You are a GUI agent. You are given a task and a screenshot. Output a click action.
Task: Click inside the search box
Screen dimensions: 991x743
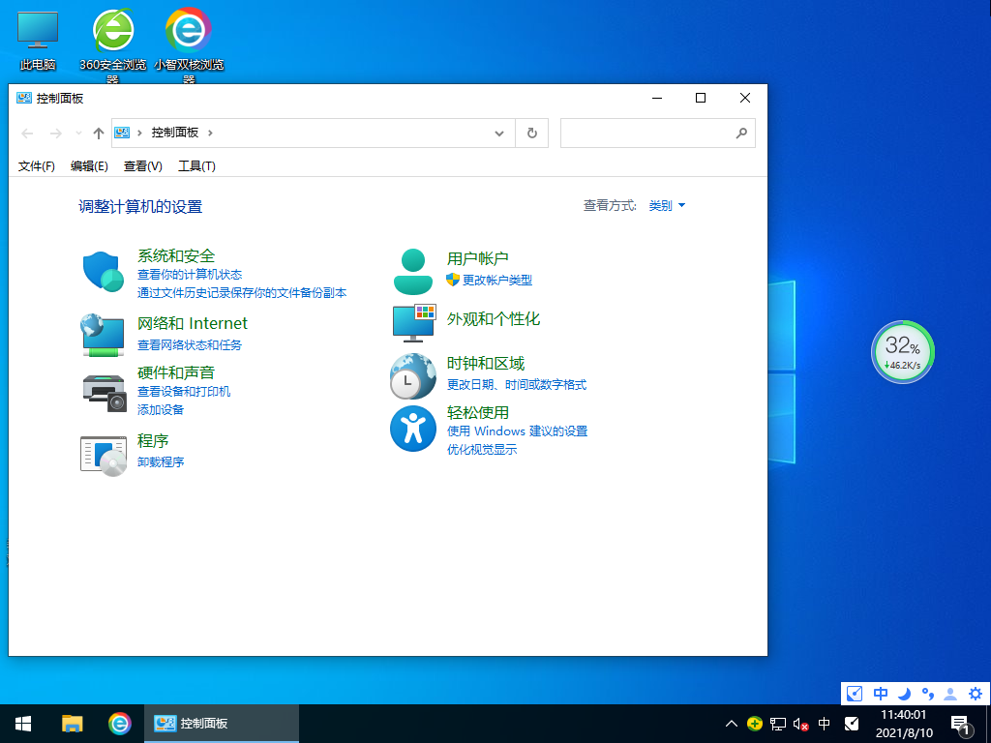point(648,133)
